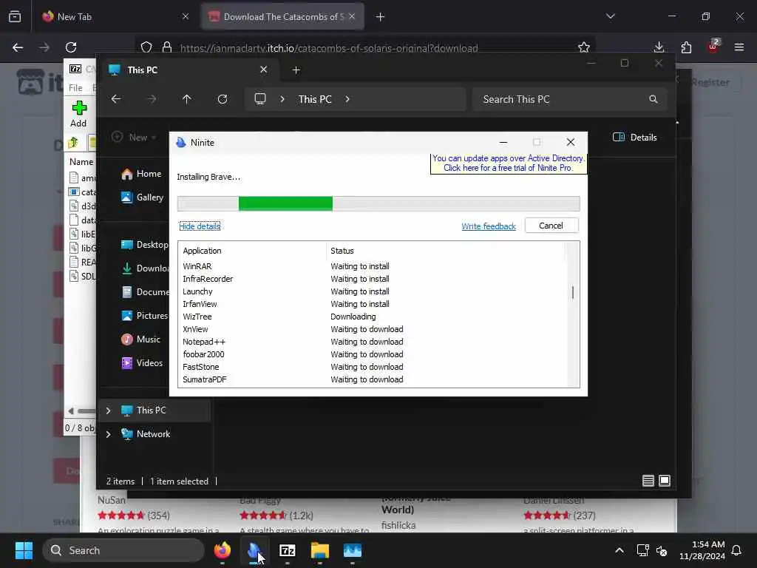List all Firefox tabs dropdown
The image size is (757, 568).
coord(611,16)
